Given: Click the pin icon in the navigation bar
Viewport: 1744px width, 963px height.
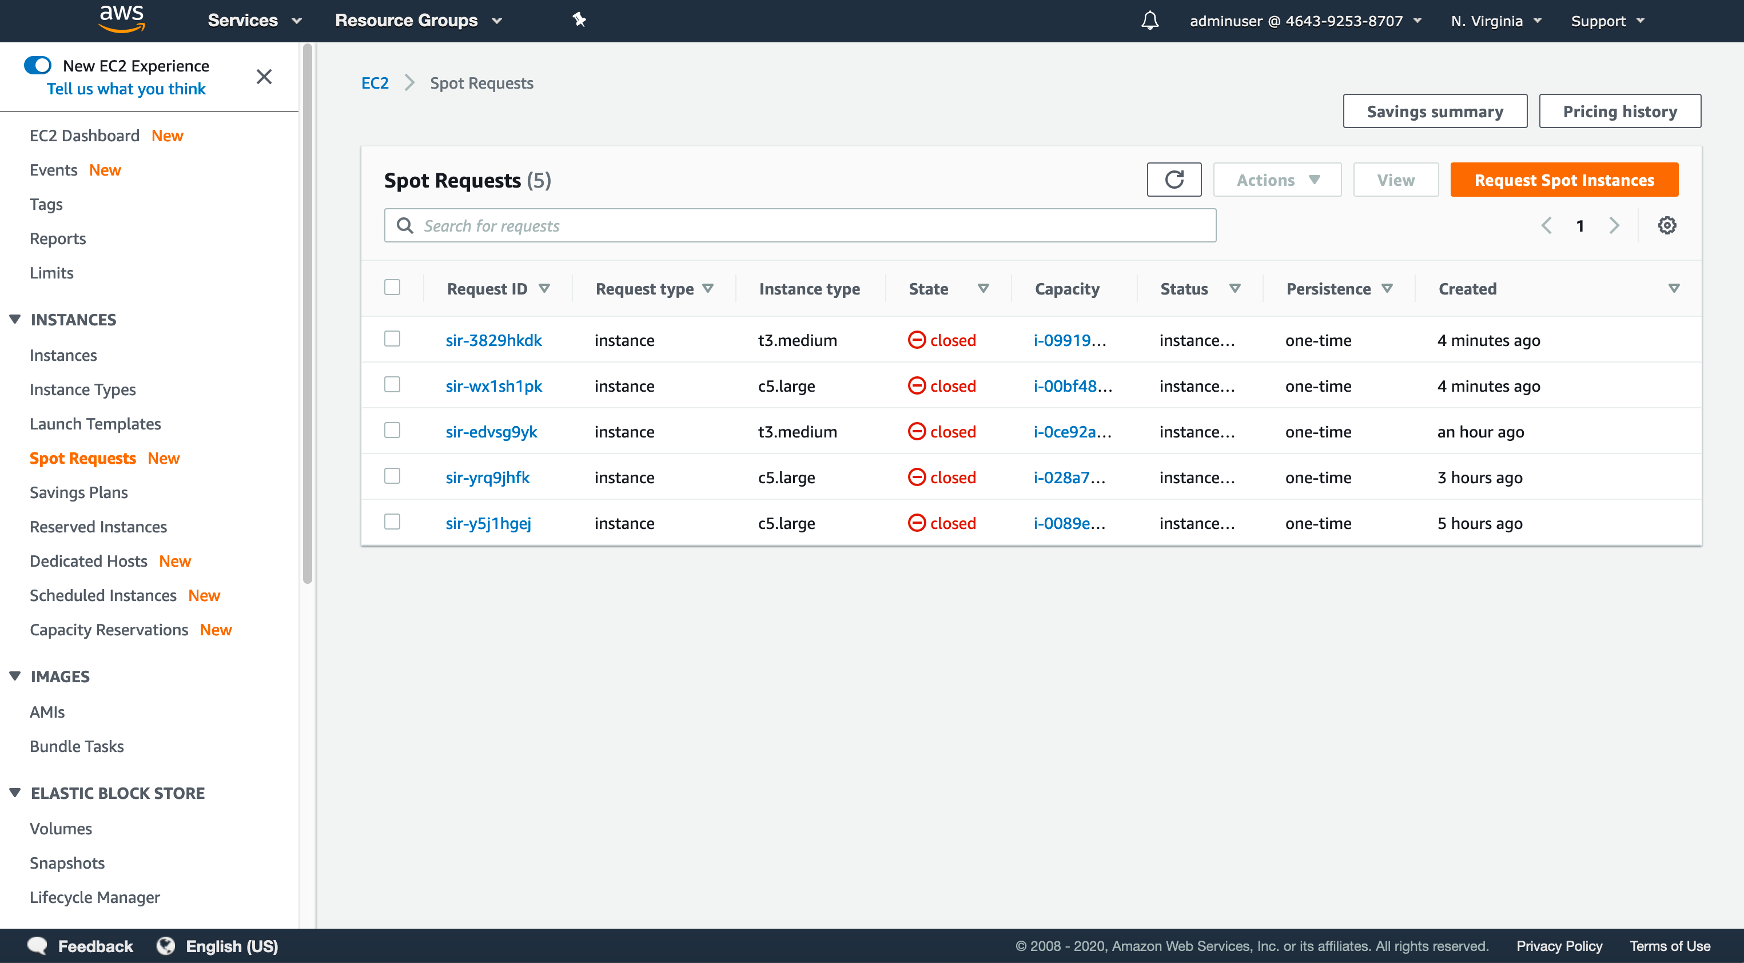Looking at the screenshot, I should point(580,19).
